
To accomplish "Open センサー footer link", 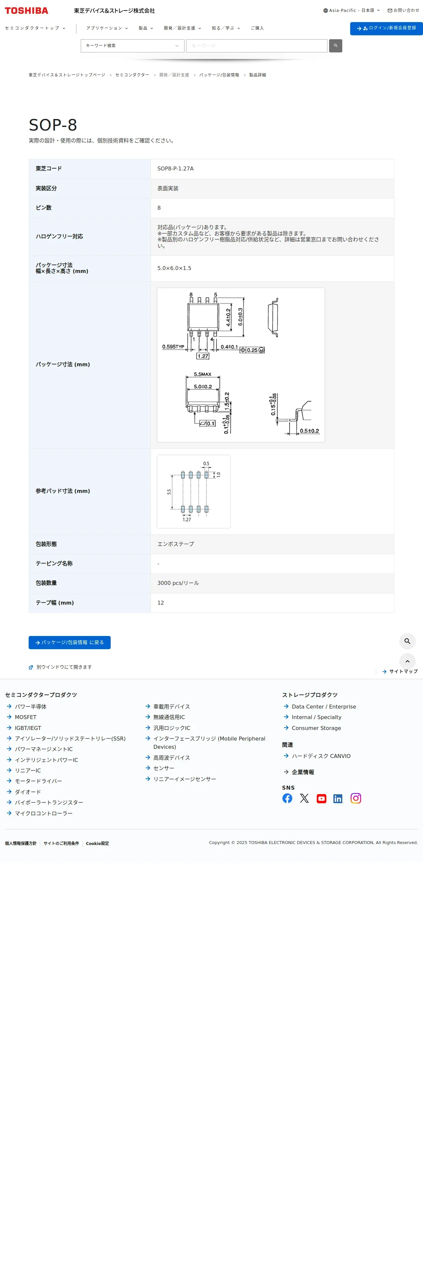I will (x=163, y=768).
